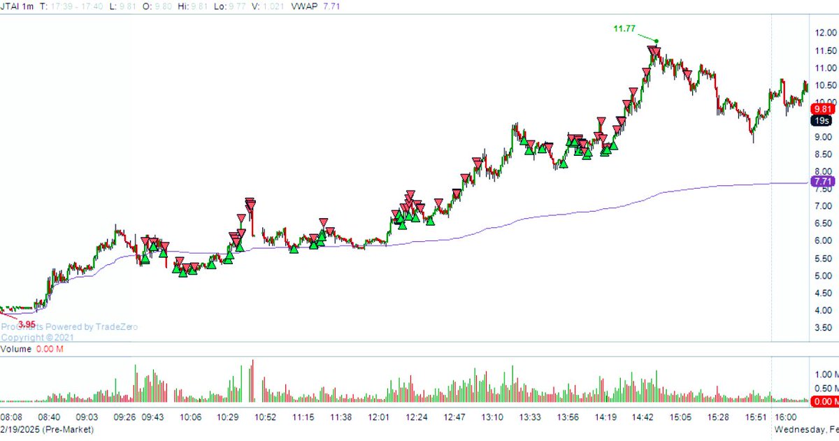Click the 09:26 time axis label
The width and height of the screenshot is (839, 441).
click(x=124, y=417)
